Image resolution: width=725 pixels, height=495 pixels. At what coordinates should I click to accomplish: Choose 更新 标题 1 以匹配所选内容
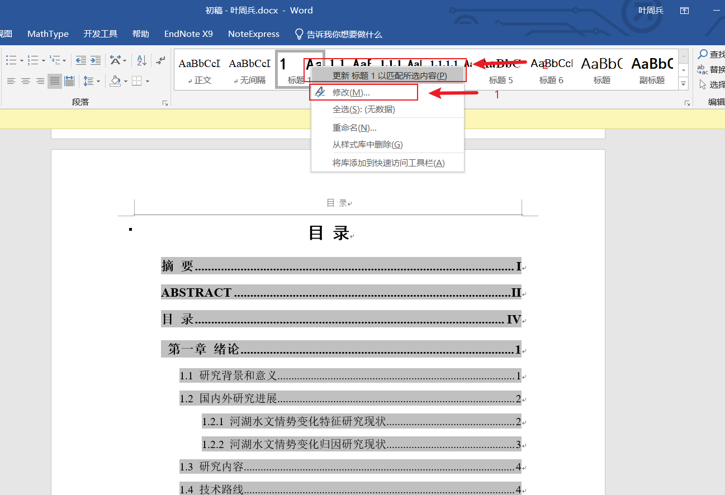[x=387, y=75]
